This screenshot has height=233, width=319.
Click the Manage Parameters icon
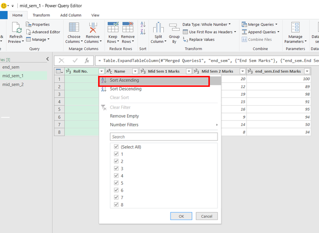point(295,27)
